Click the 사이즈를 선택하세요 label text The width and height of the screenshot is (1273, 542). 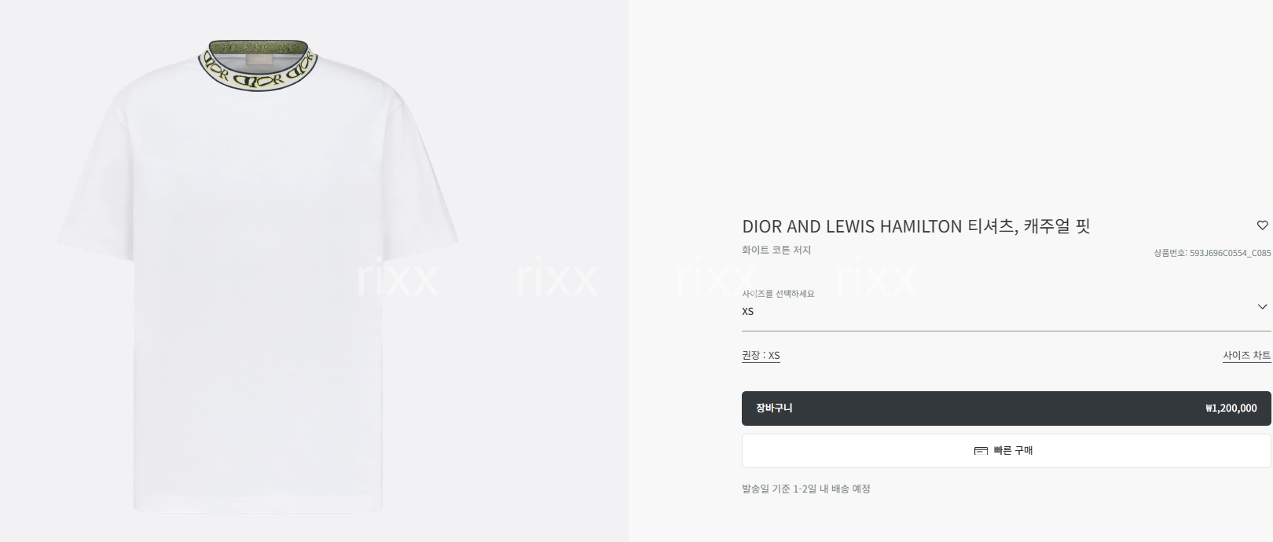[778, 294]
